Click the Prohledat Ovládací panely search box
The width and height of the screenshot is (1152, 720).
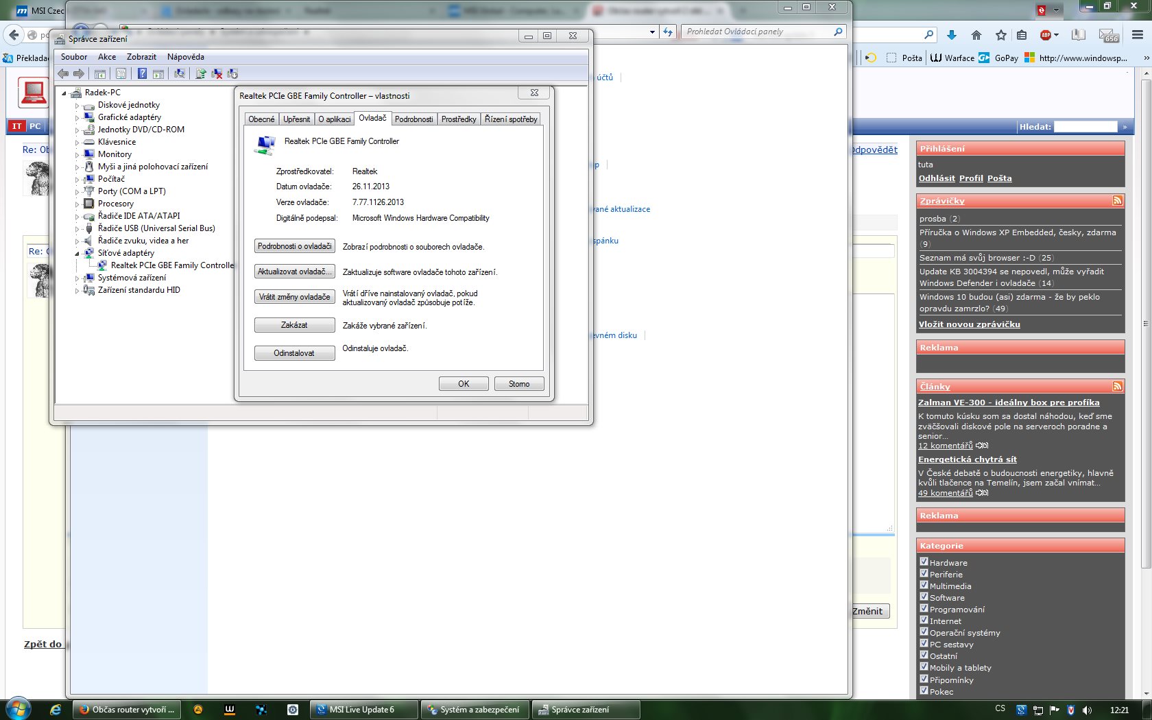tap(763, 32)
